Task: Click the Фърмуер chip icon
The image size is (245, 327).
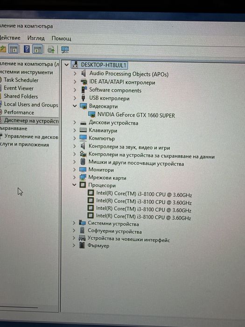Action: click(82, 245)
